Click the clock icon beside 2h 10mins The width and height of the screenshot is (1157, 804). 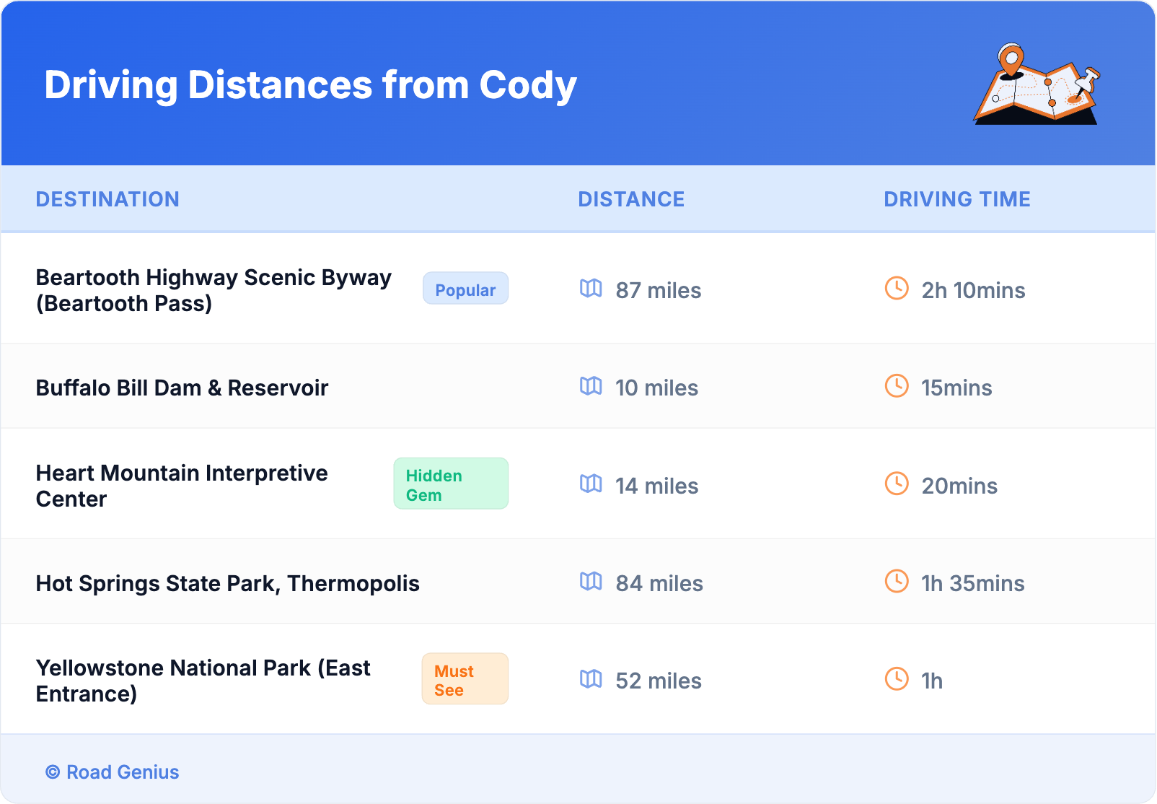click(x=897, y=289)
